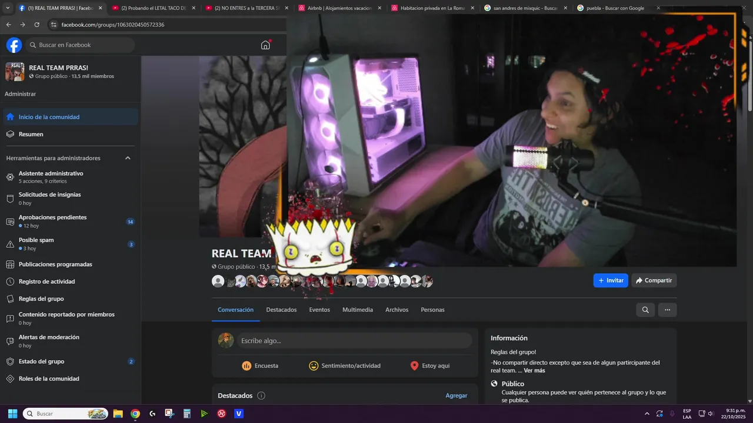Switch to the Multimedia tab
The height and width of the screenshot is (423, 753).
pyautogui.click(x=358, y=310)
